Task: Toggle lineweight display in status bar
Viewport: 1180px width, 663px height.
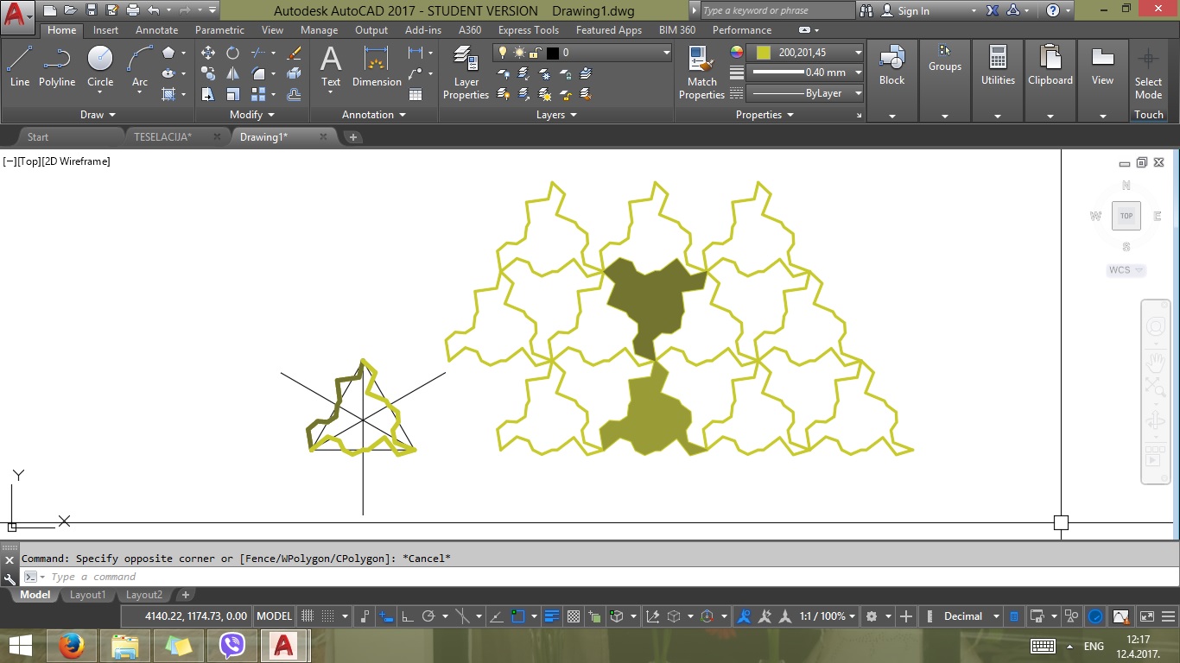Action: pyautogui.click(x=551, y=616)
